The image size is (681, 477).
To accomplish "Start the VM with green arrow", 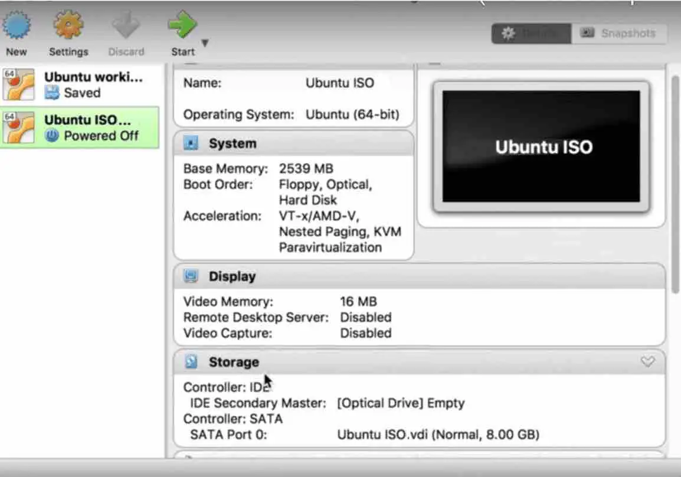I will tap(182, 25).
